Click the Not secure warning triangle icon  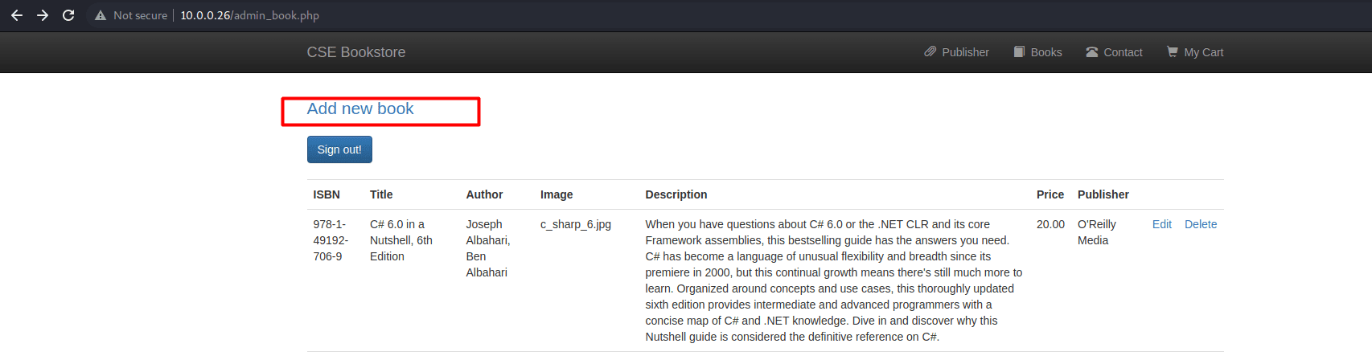(101, 15)
